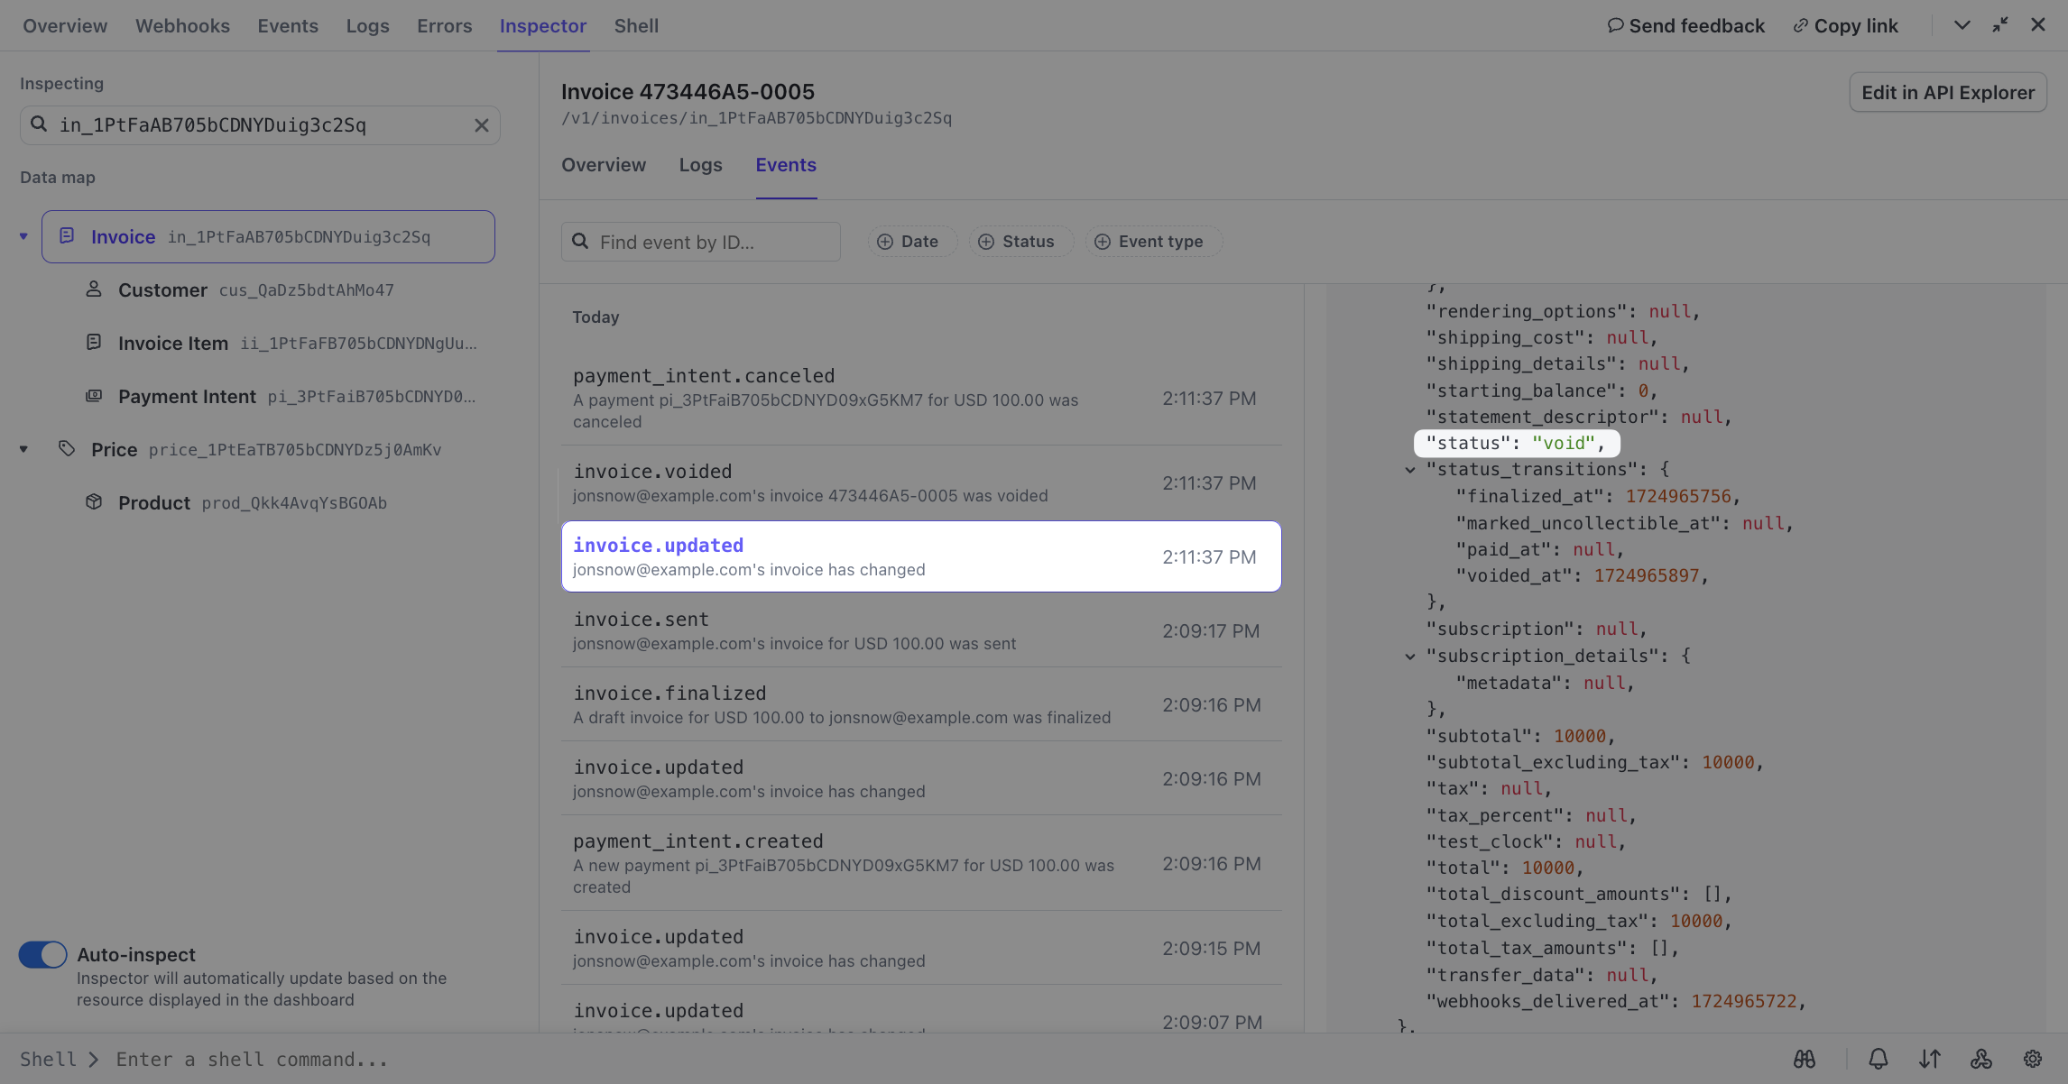Click the up-down arrows icon in bottom bar
Image resolution: width=2068 pixels, height=1084 pixels.
click(x=1929, y=1060)
